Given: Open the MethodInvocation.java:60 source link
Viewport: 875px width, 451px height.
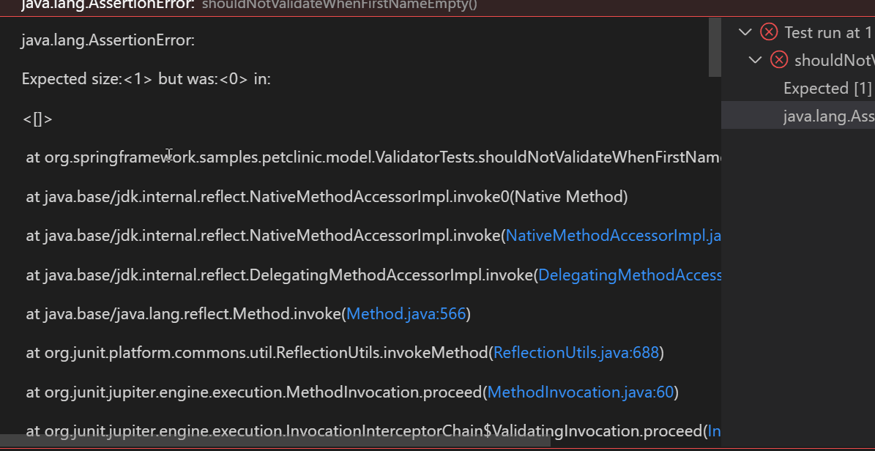Looking at the screenshot, I should pyautogui.click(x=581, y=392).
